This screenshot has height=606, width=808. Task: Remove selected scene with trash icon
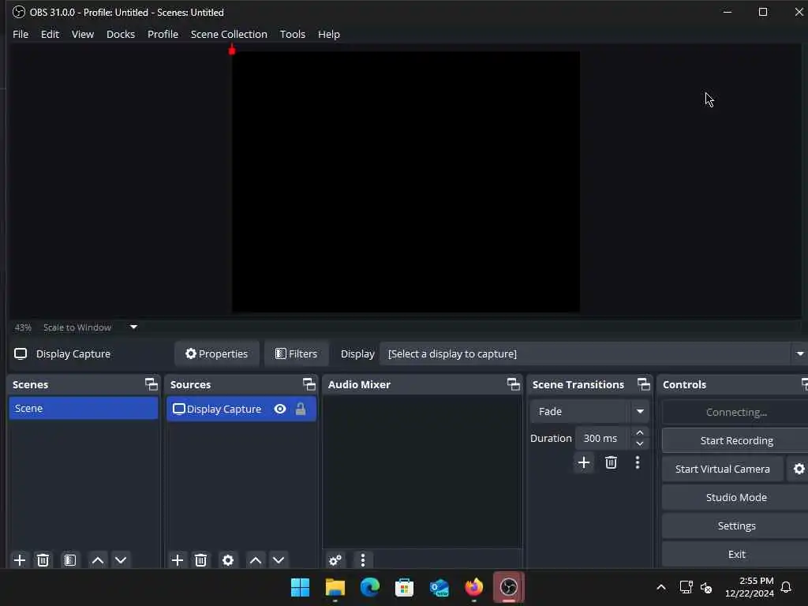pos(43,560)
